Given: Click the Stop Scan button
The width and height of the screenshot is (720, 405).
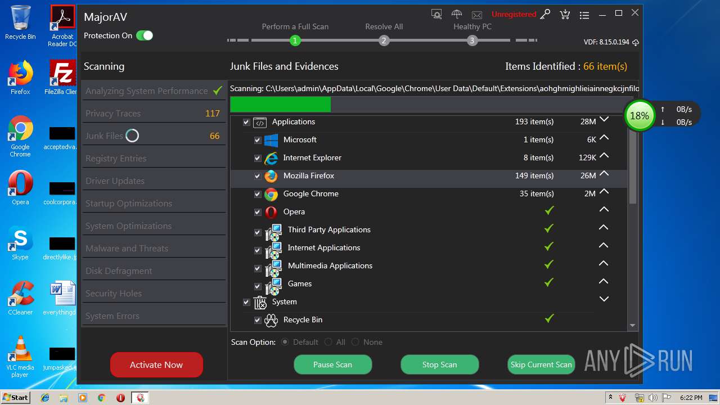Looking at the screenshot, I should coord(439,364).
